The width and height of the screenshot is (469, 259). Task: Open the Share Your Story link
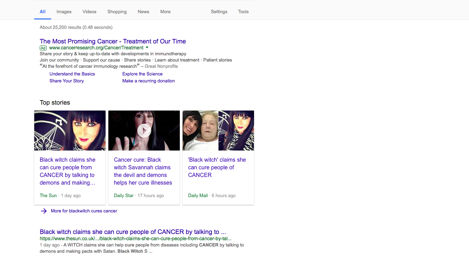click(x=67, y=81)
